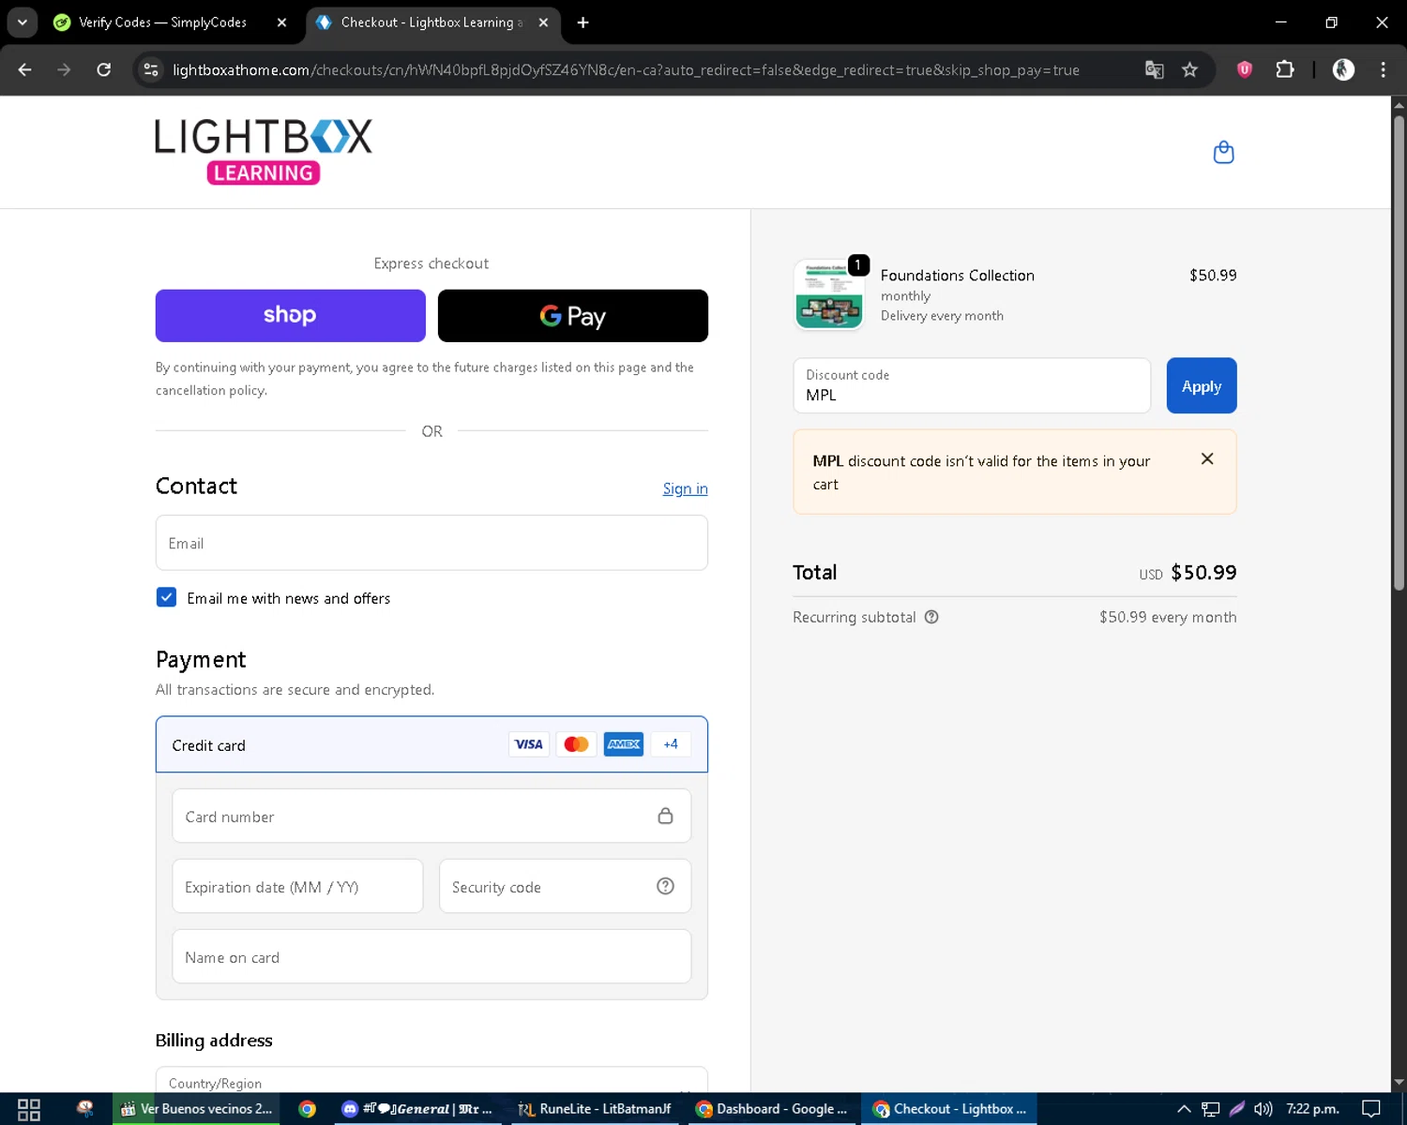Viewport: 1407px width, 1125px height.
Task: Click the "$50.99 every month" text
Action: pyautogui.click(x=1168, y=617)
